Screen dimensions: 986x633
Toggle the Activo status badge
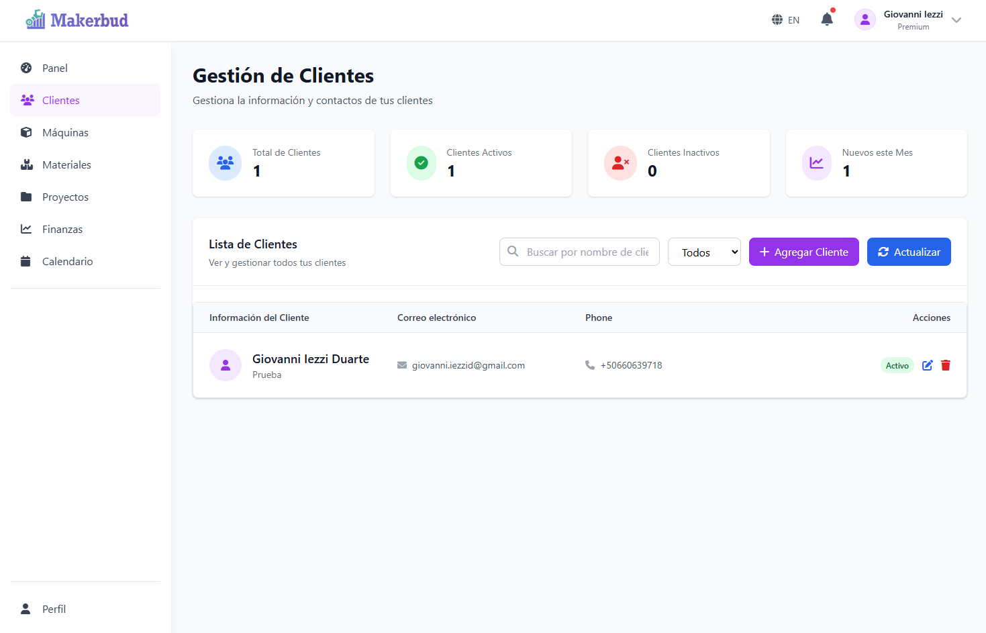(x=897, y=365)
